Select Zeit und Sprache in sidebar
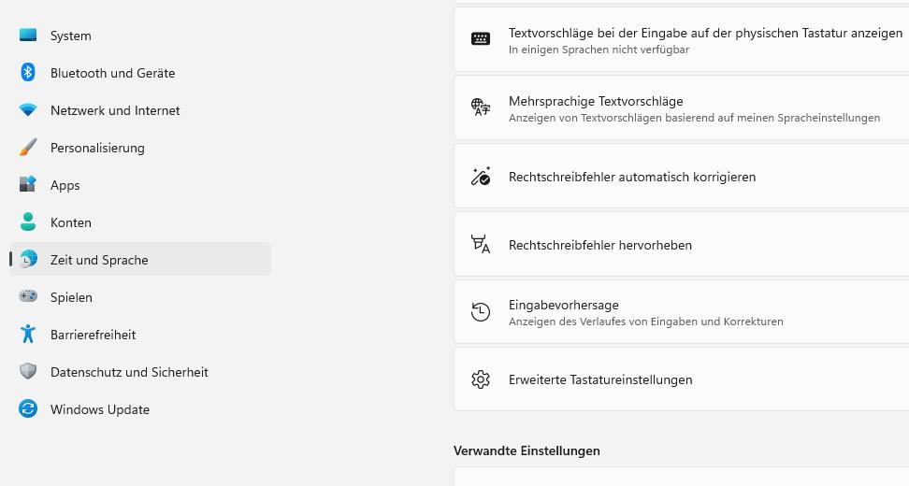The height and width of the screenshot is (486, 909). (x=99, y=260)
